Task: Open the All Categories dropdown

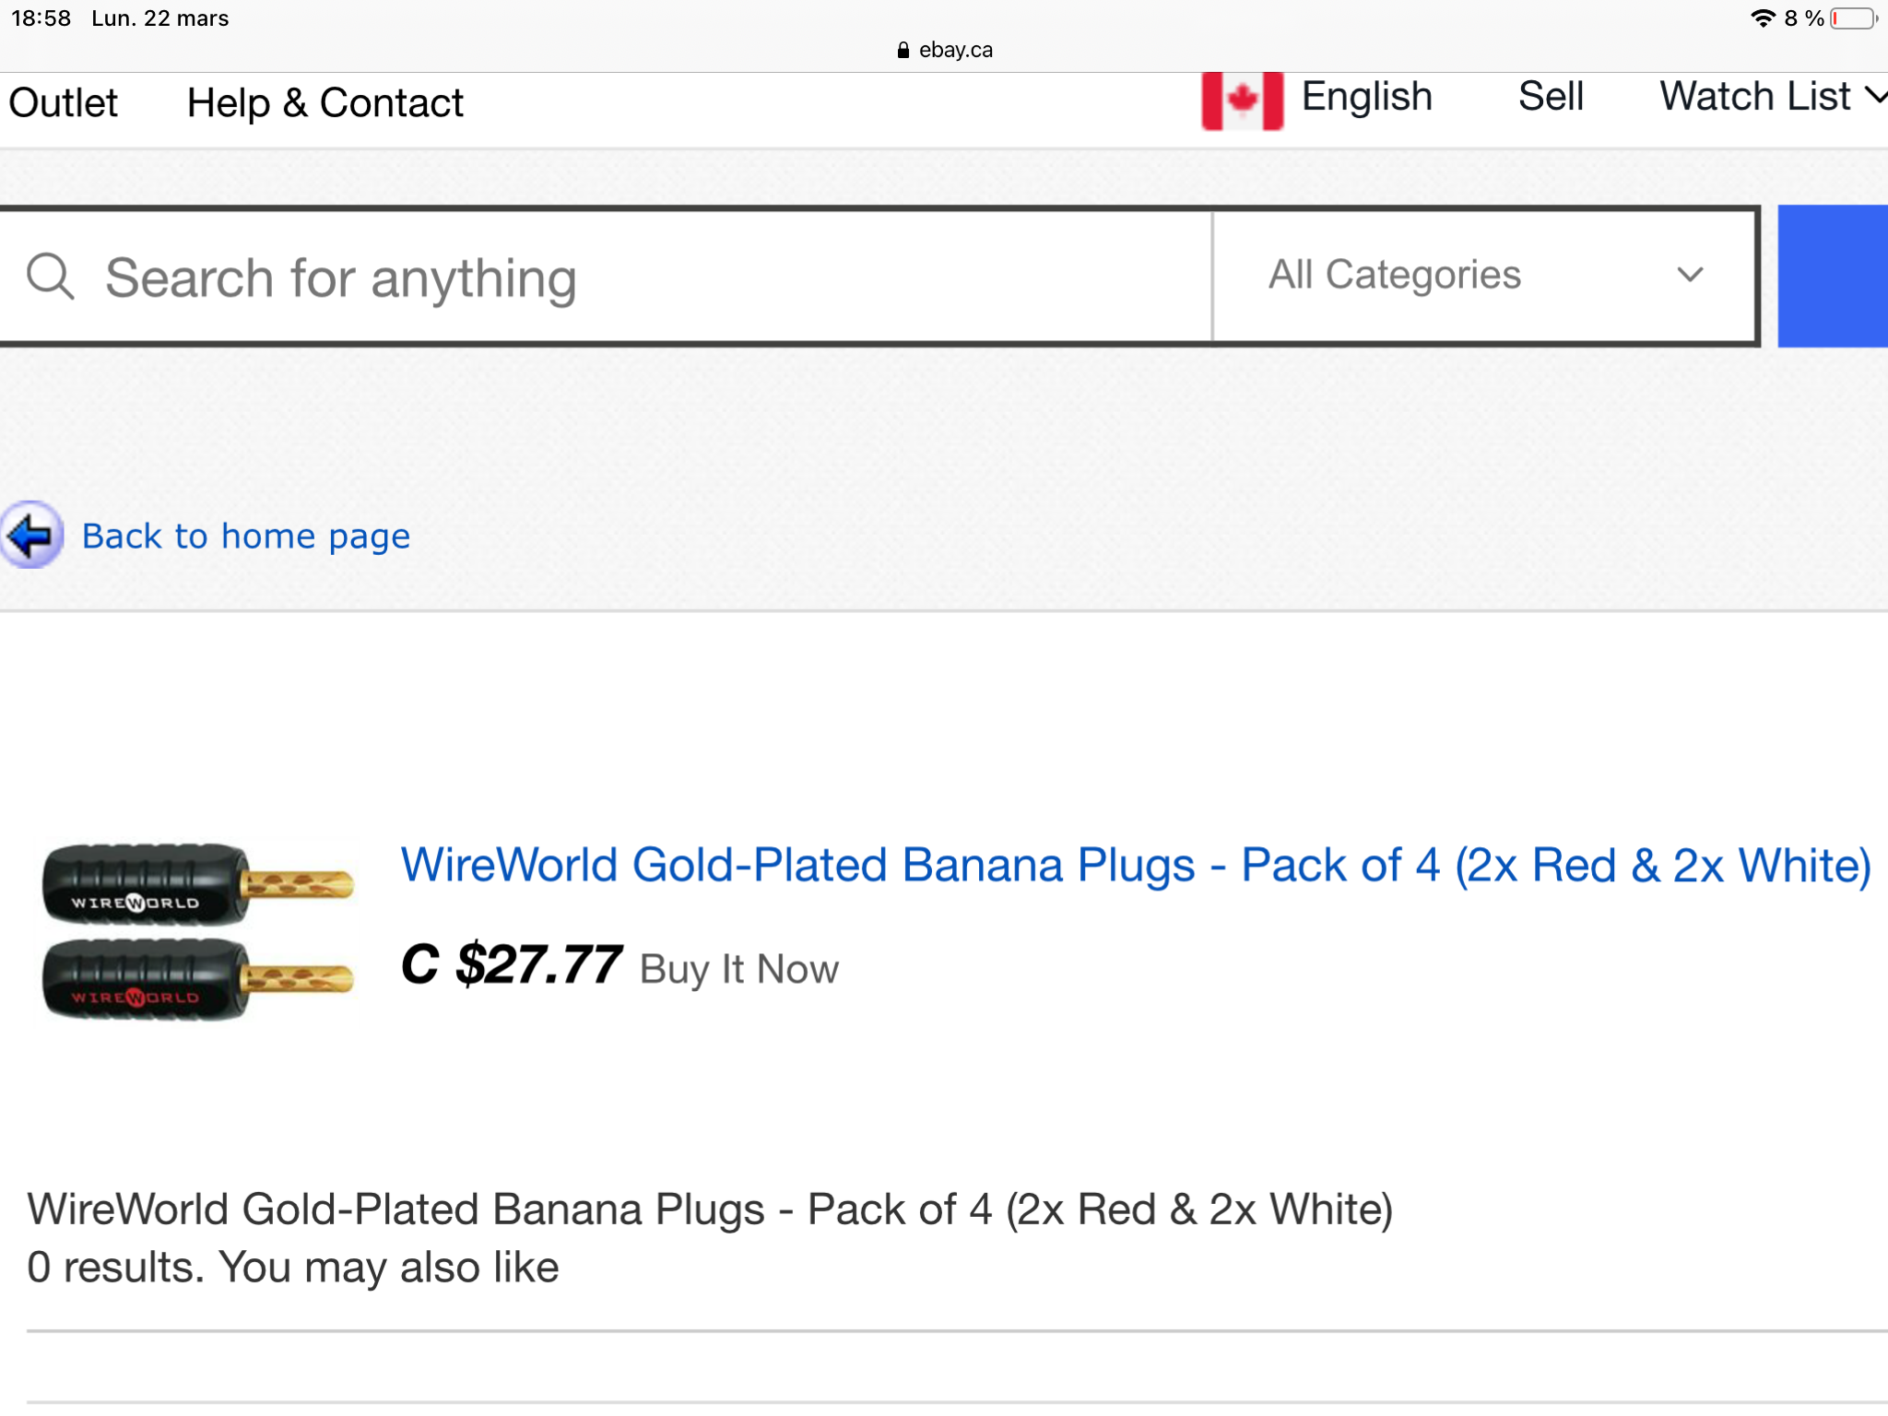Action: pyautogui.click(x=1484, y=275)
